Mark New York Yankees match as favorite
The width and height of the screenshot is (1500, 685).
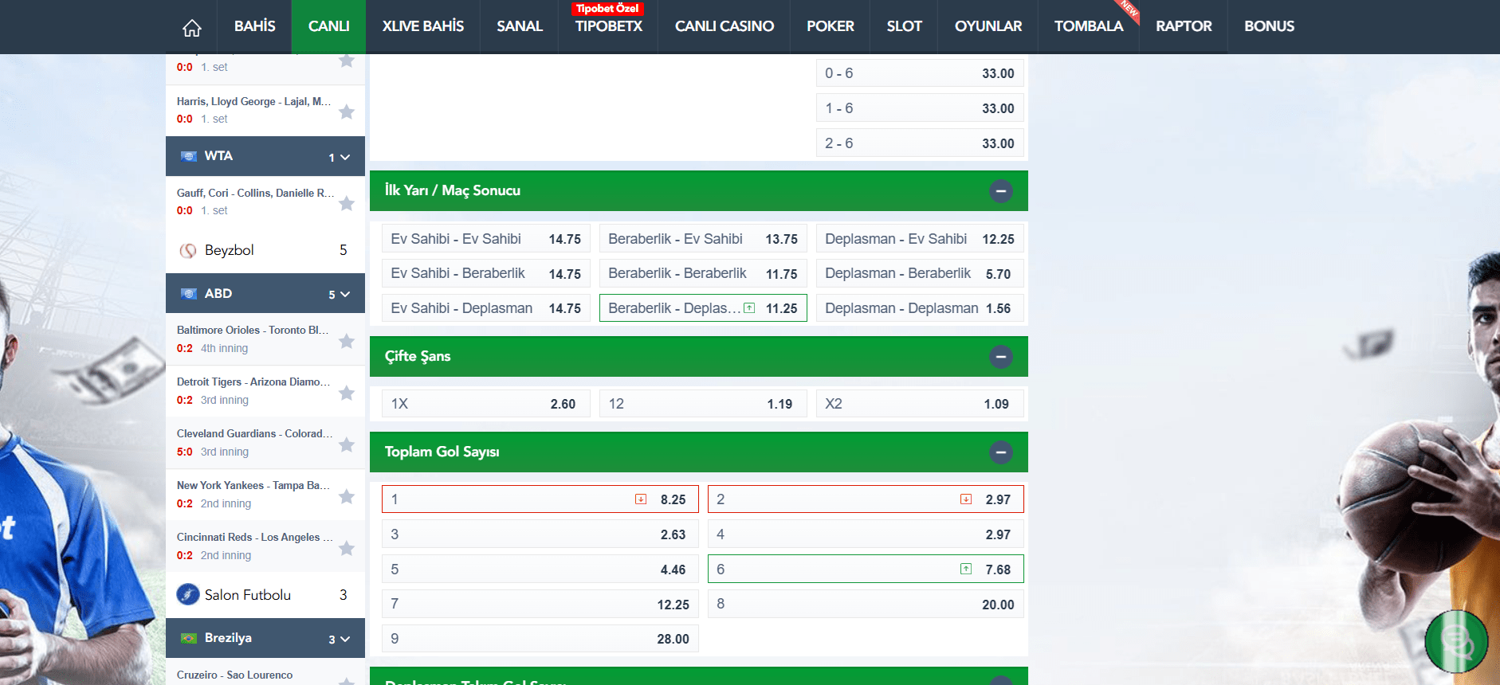tap(347, 496)
